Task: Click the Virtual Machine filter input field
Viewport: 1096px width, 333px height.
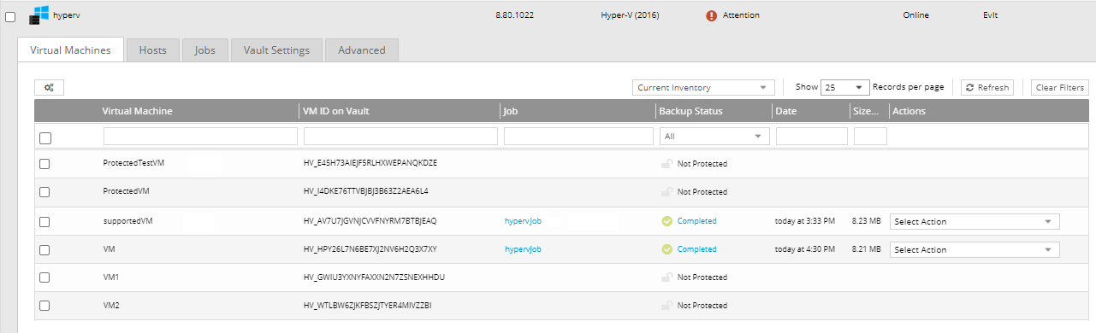Action: [x=200, y=136]
